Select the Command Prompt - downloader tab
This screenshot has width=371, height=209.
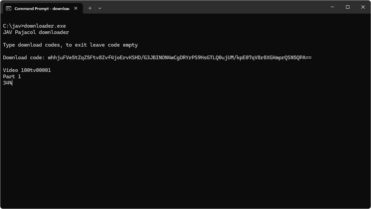click(x=42, y=8)
